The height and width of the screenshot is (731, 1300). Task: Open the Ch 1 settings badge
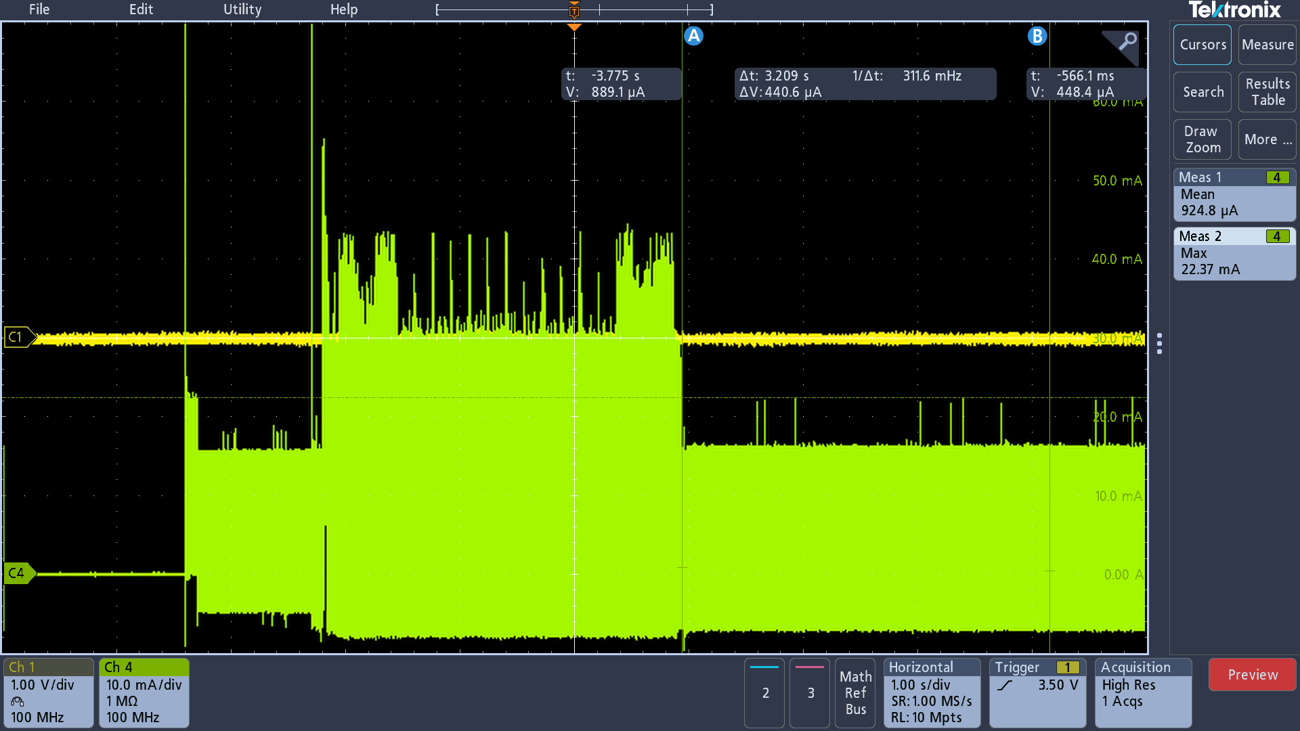(x=49, y=692)
